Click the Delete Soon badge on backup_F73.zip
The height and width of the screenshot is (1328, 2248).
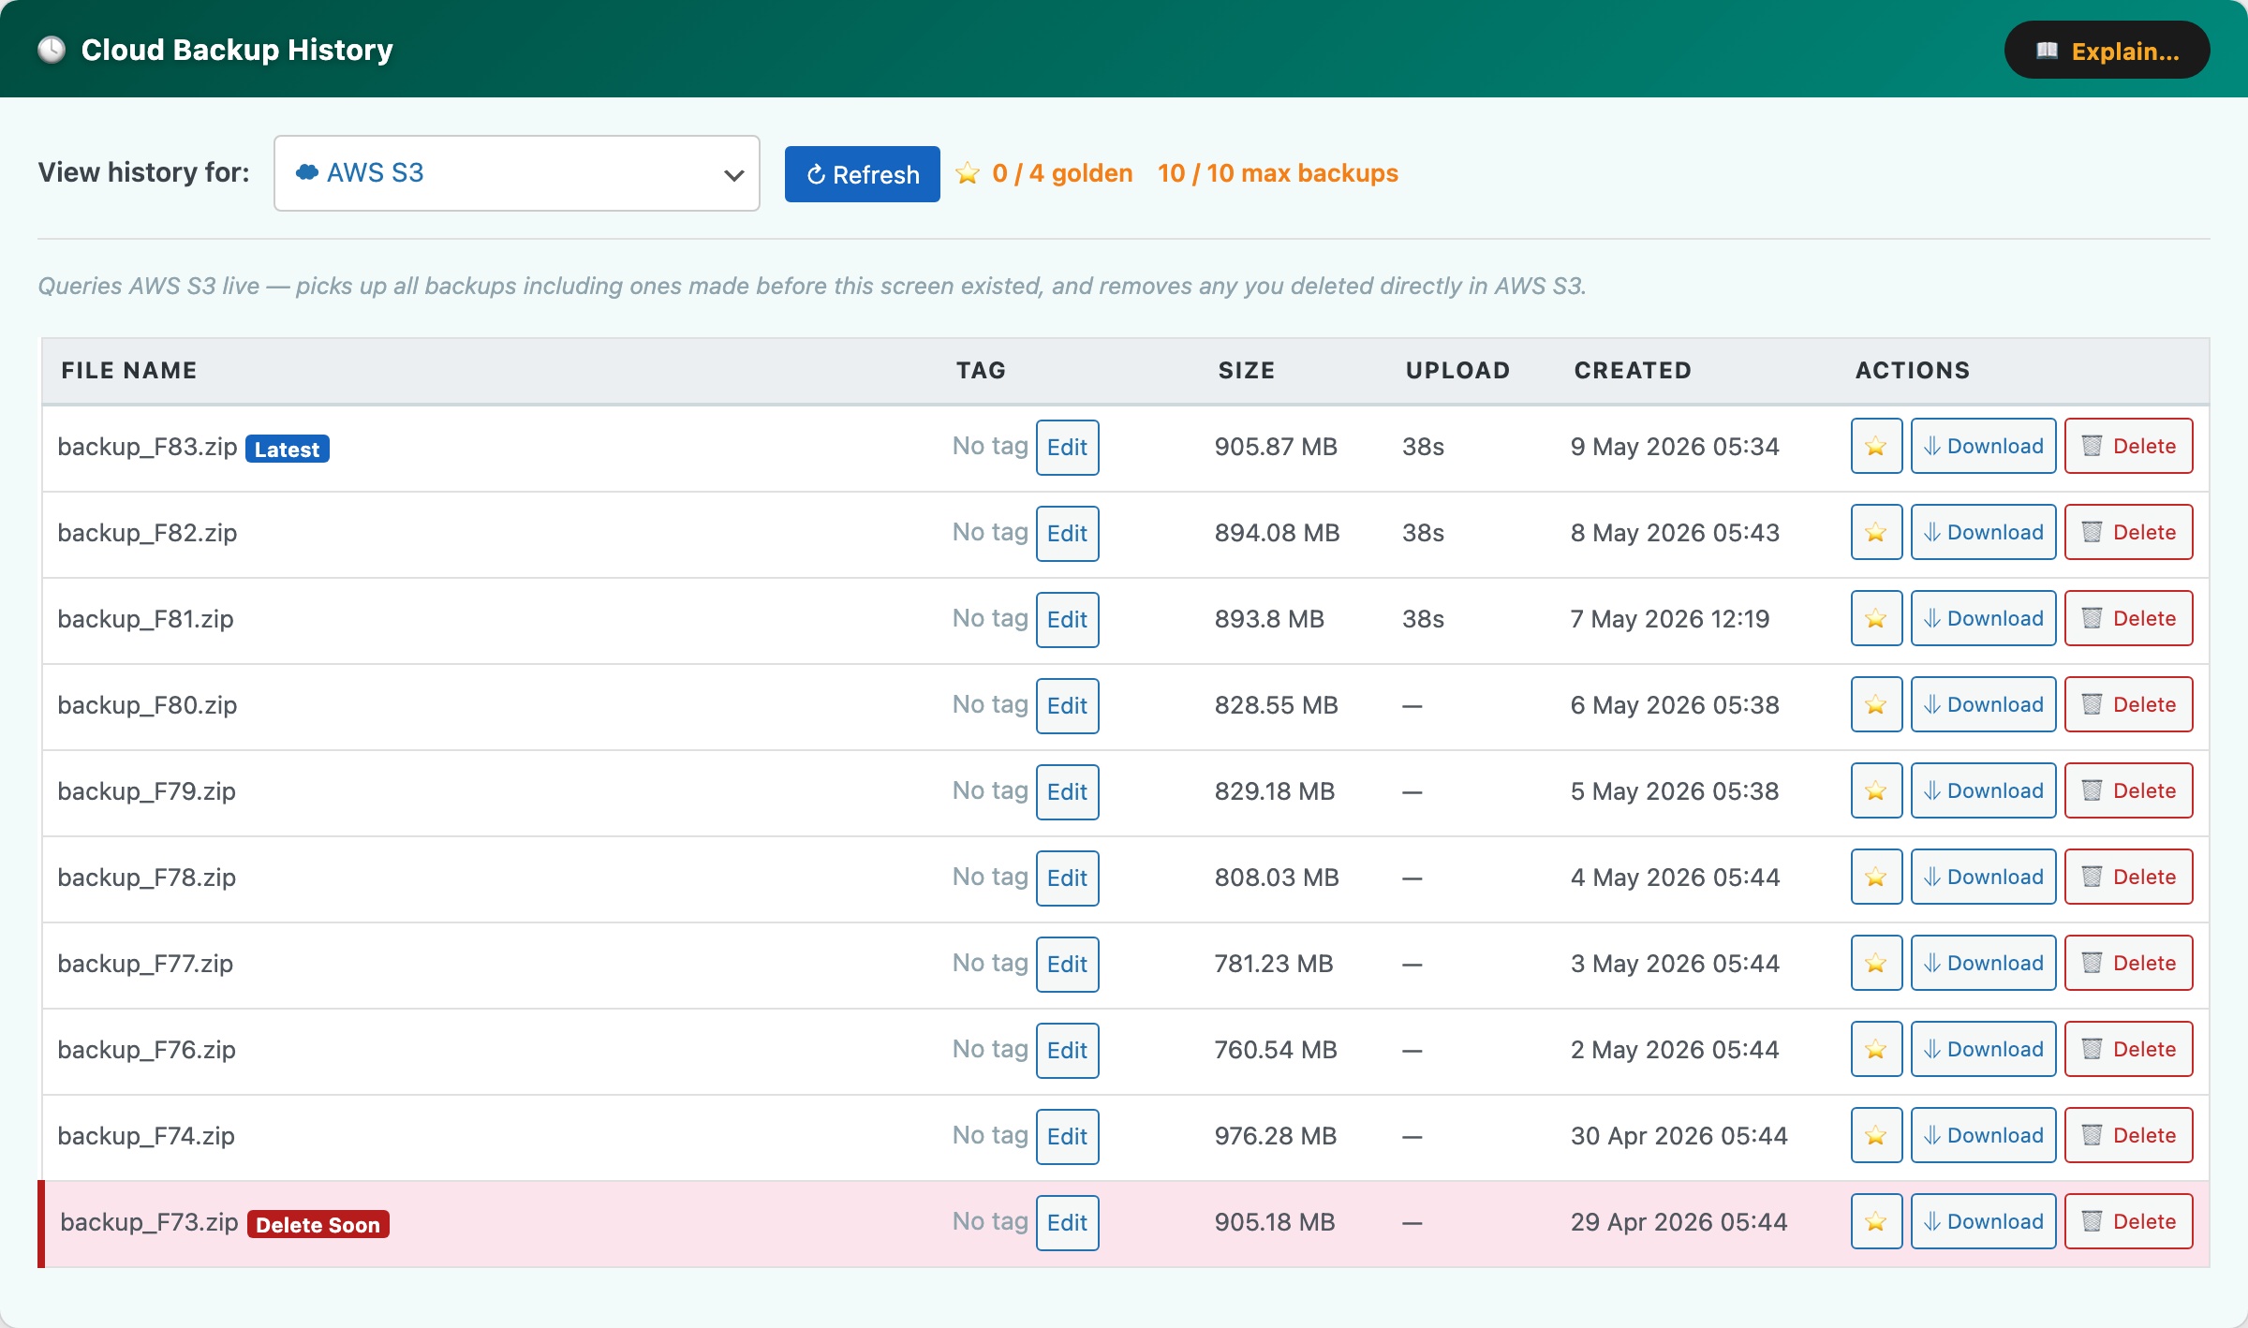(x=318, y=1225)
